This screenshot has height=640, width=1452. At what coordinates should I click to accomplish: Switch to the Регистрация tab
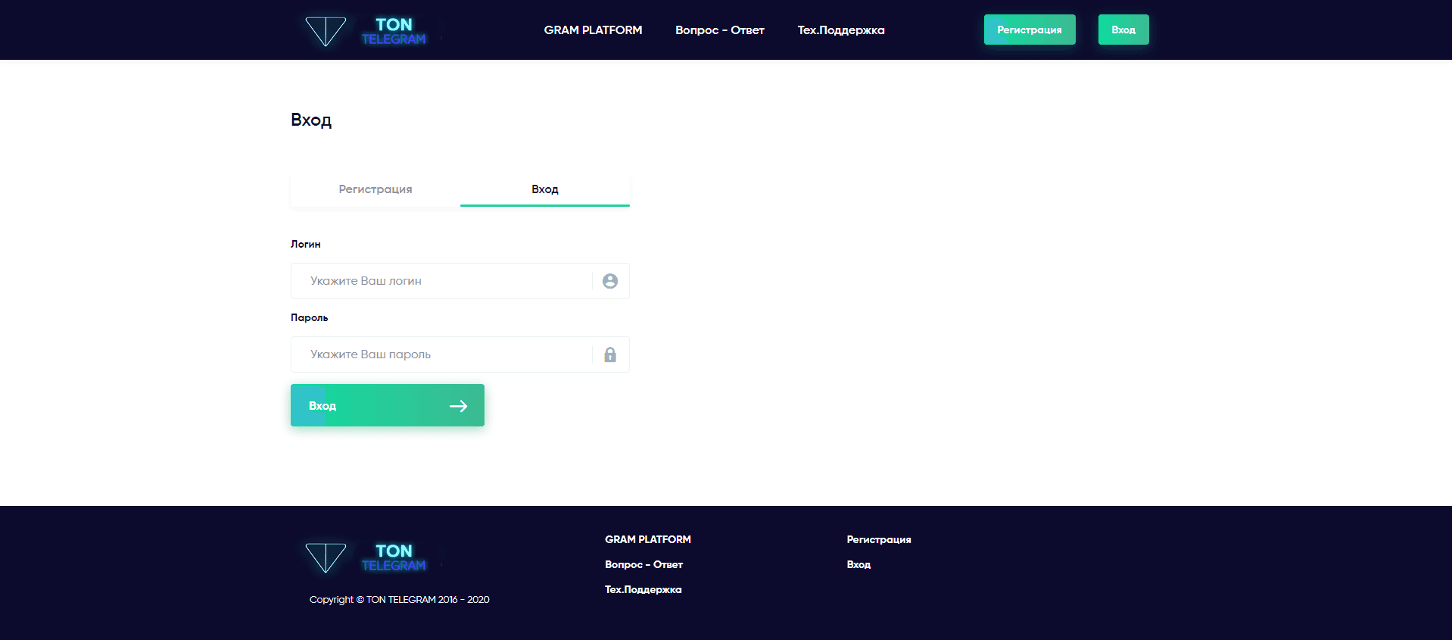coord(375,189)
